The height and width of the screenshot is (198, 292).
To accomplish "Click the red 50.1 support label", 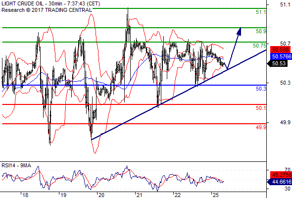I will (x=261, y=108).
